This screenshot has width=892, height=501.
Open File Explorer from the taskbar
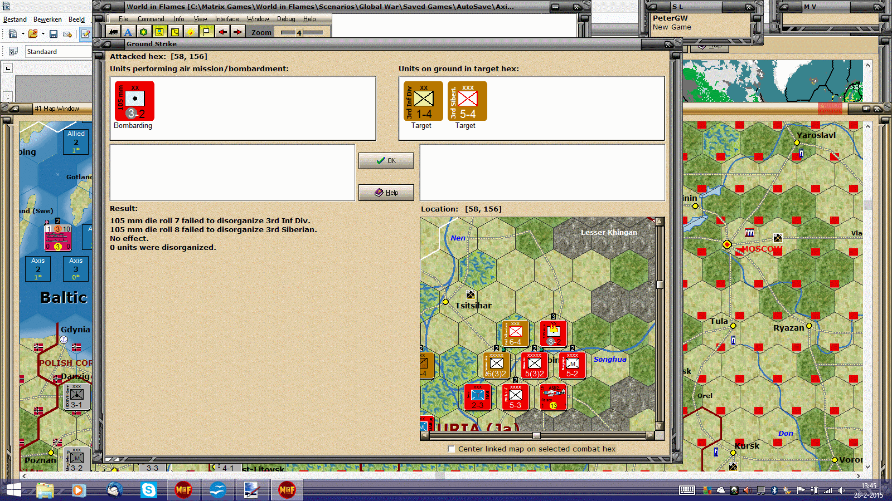[45, 490]
